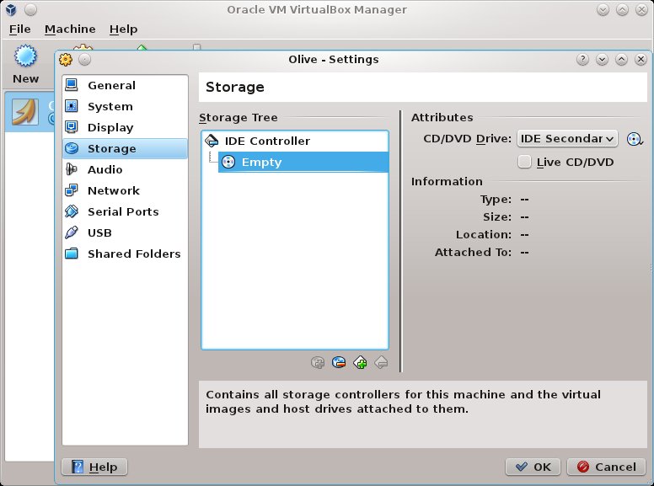Open Network settings category

[x=125, y=190]
